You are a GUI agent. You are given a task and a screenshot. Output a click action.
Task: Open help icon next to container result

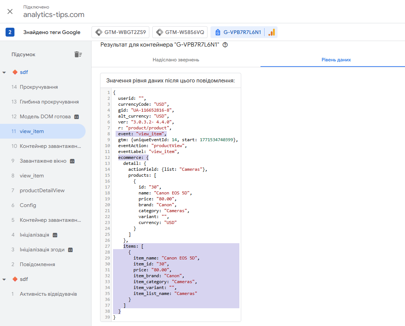(225, 45)
